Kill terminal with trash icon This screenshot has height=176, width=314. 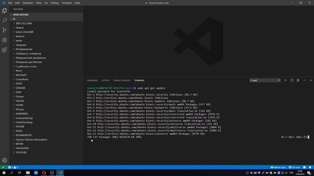click(298, 80)
